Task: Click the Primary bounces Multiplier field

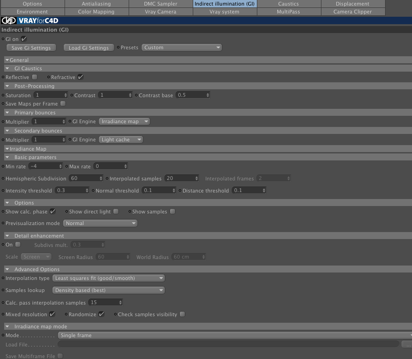Action: (49, 121)
